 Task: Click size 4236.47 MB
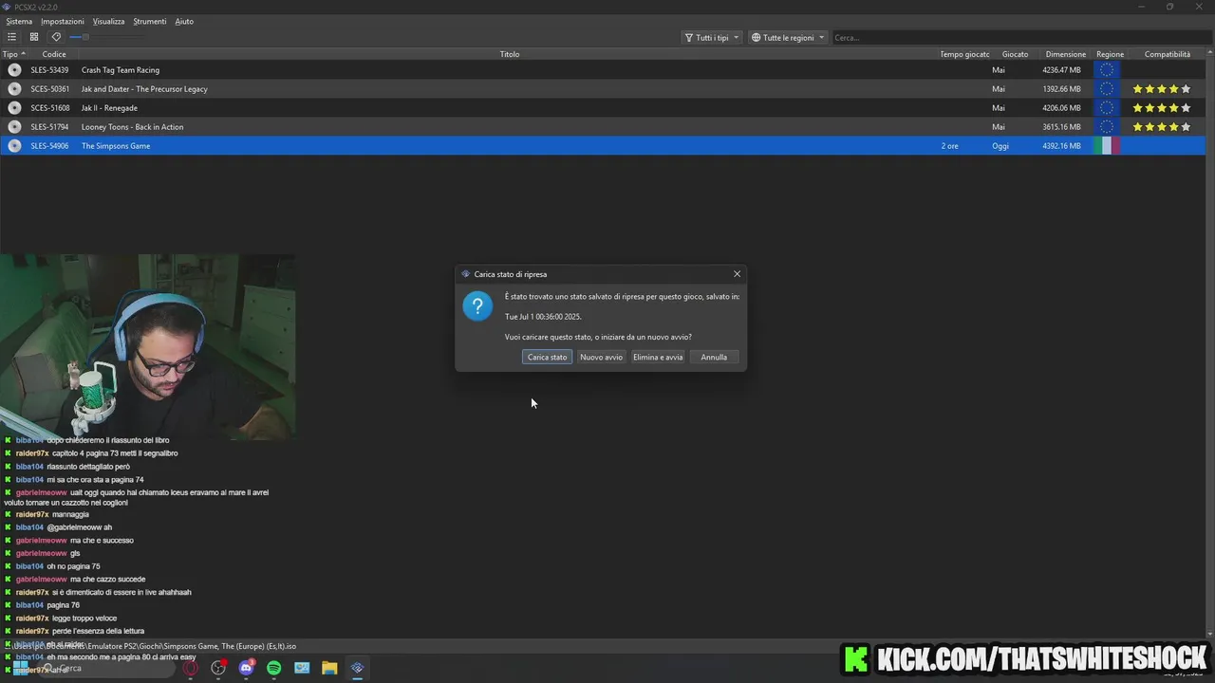click(x=1061, y=70)
